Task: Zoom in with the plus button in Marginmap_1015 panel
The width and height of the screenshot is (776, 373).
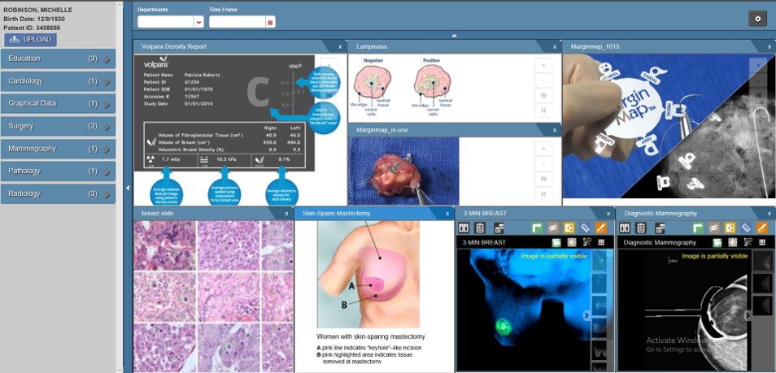Action: [758, 65]
